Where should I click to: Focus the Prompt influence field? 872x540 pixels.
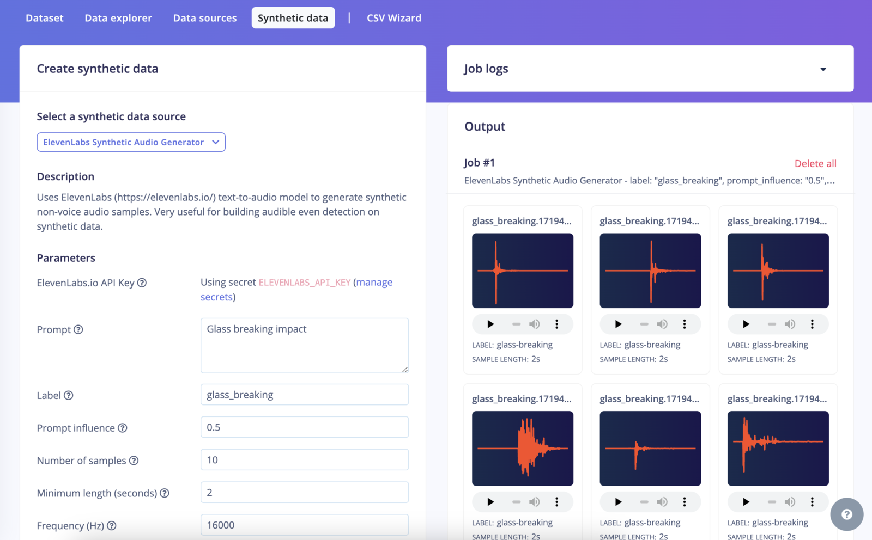[305, 427]
